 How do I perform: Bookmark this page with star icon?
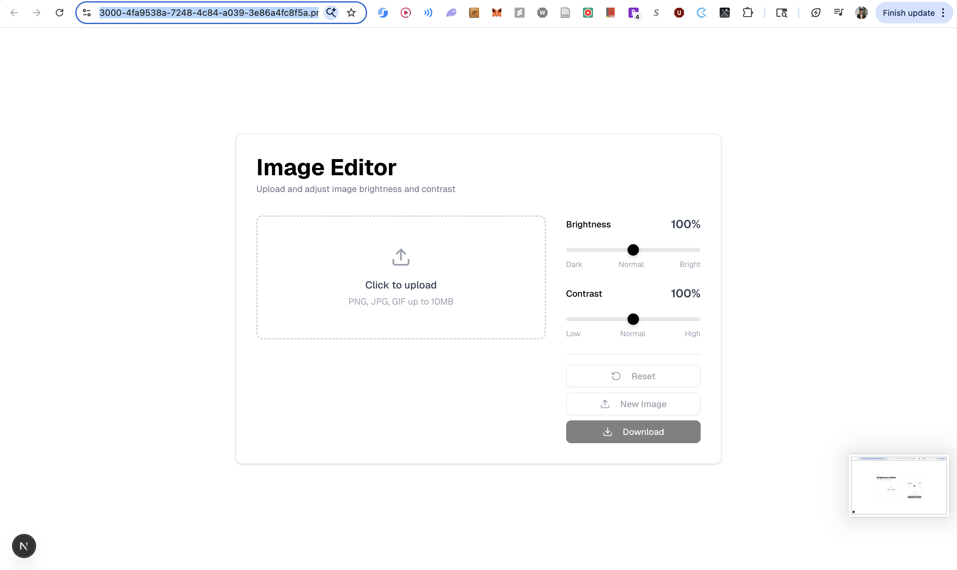click(351, 13)
